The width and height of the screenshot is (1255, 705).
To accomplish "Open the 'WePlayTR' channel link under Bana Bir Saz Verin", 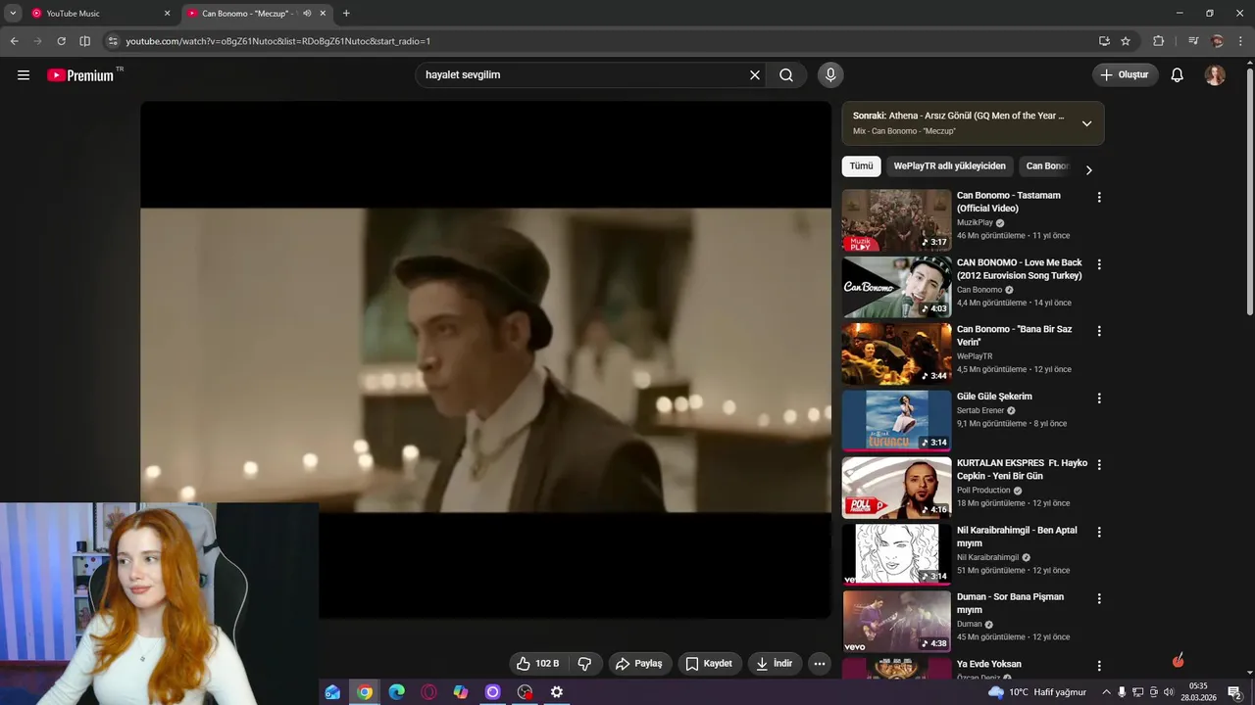I will coord(975,356).
